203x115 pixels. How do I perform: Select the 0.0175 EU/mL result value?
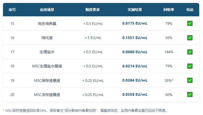pos(135,24)
